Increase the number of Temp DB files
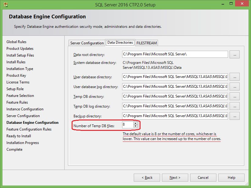251x188 pixels. click(135, 123)
